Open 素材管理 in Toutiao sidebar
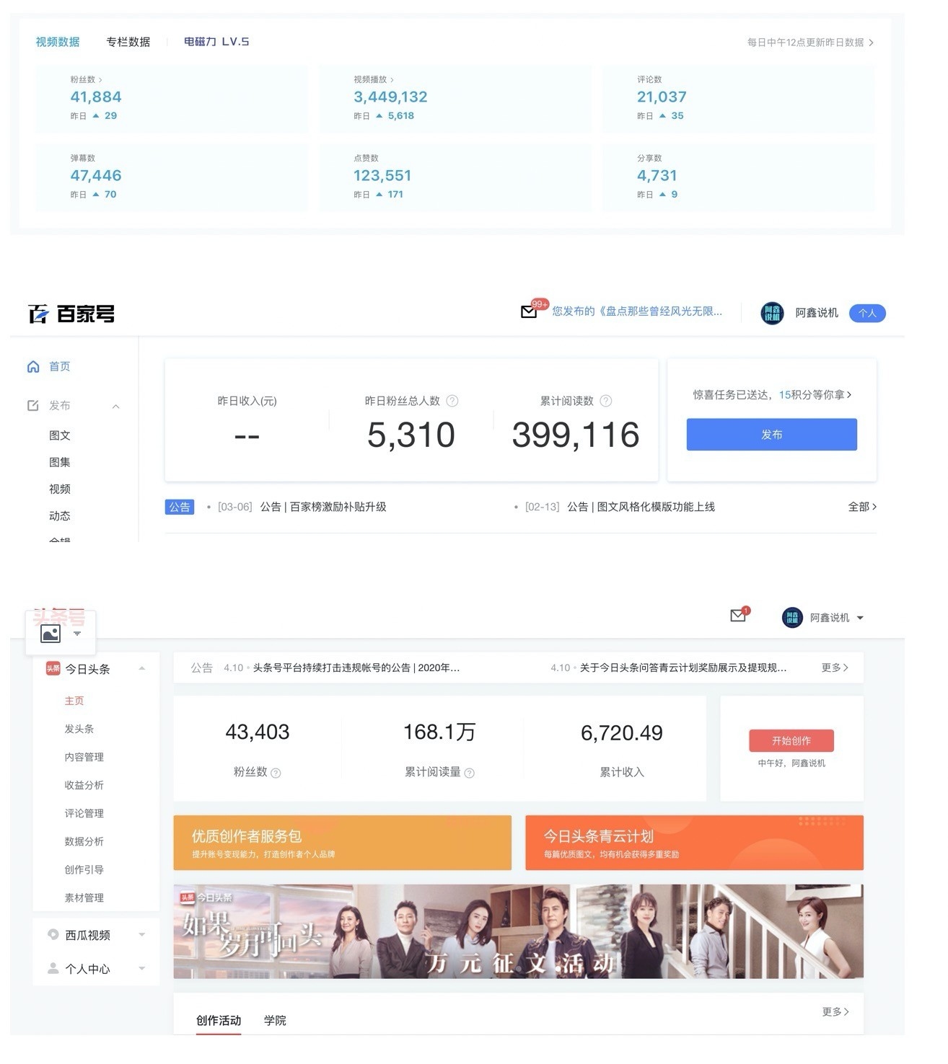Screen dimensions: 948x1064 (84, 897)
